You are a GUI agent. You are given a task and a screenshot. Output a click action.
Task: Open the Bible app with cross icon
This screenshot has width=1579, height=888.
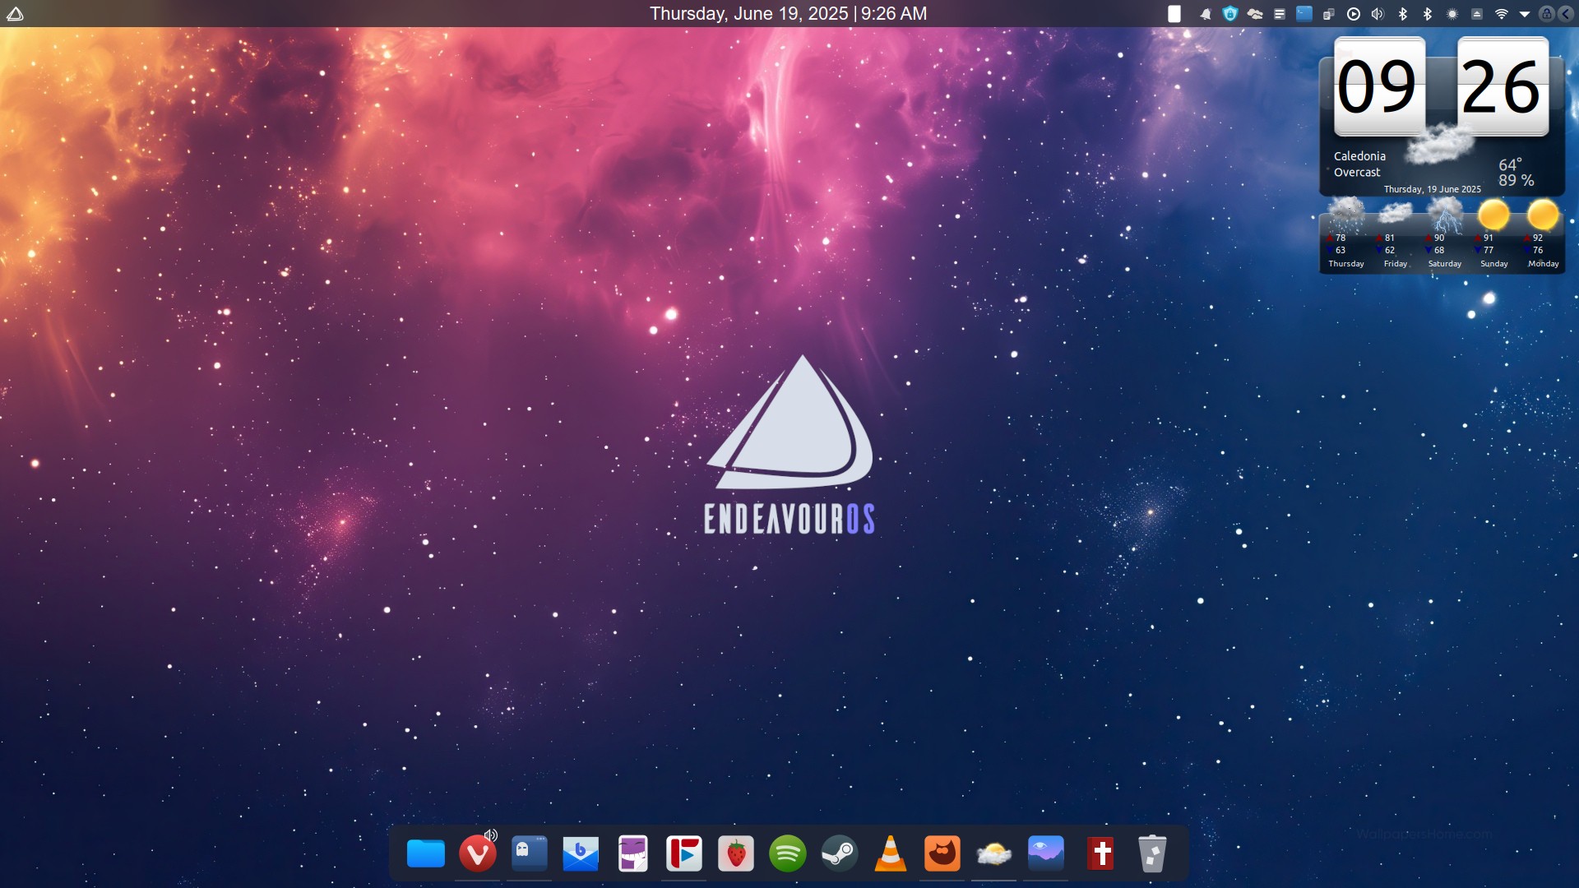[1100, 854]
